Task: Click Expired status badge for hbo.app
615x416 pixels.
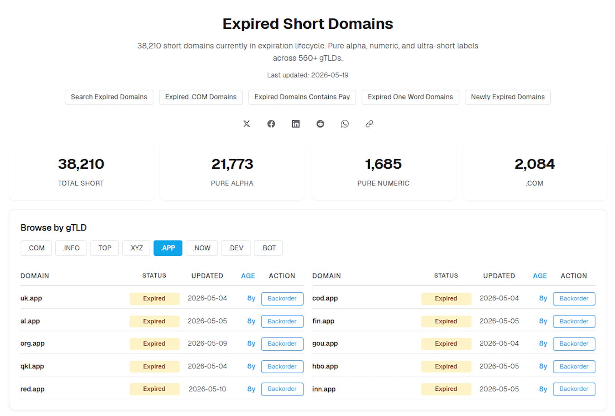Action: point(446,366)
